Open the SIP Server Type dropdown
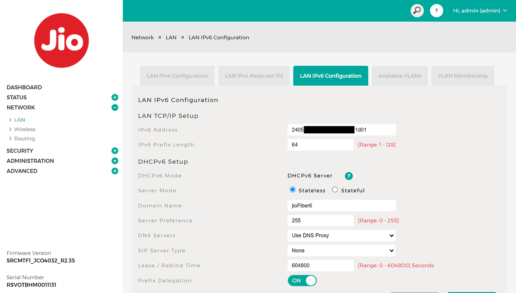This screenshot has width=516, height=293. pyautogui.click(x=341, y=250)
